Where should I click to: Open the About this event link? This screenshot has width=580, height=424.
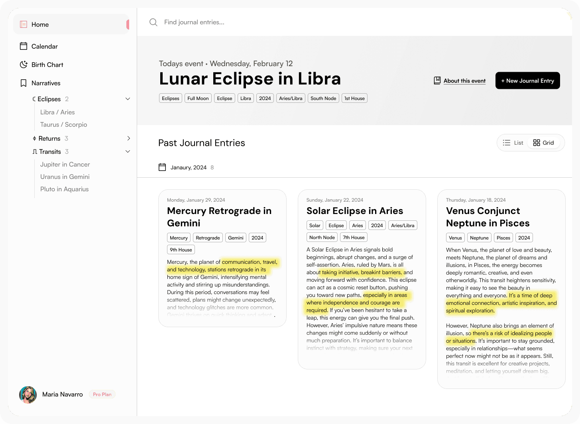464,81
